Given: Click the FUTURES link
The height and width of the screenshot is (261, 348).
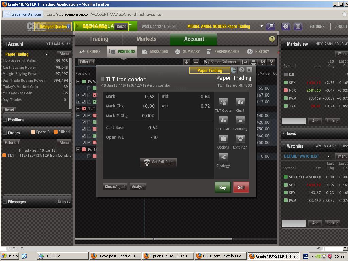Looking at the screenshot, I should tap(317, 27).
